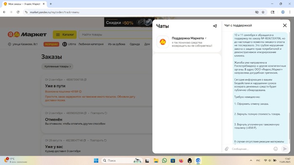
Task: Send the chat message via arrow icon
Action: click(x=285, y=149)
